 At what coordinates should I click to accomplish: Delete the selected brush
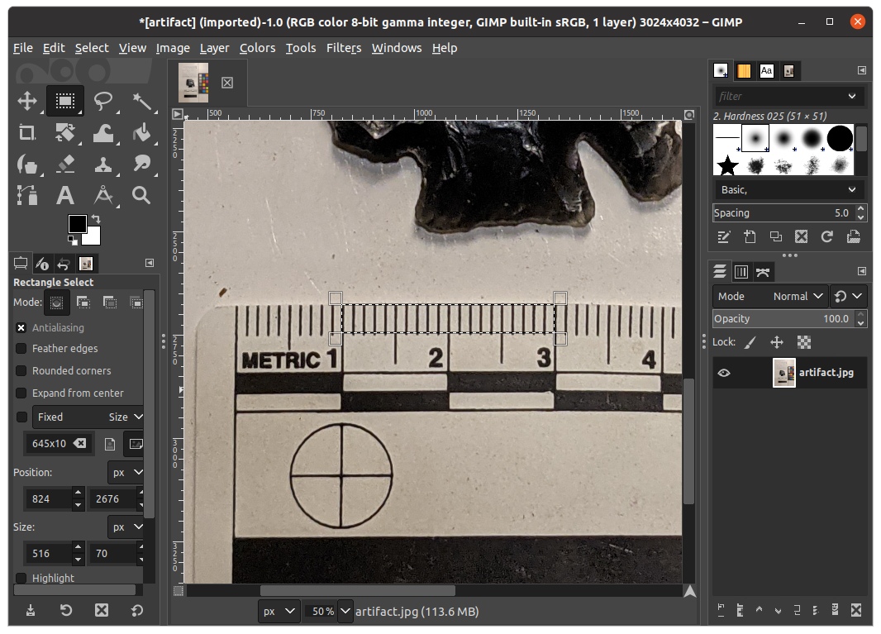point(801,236)
